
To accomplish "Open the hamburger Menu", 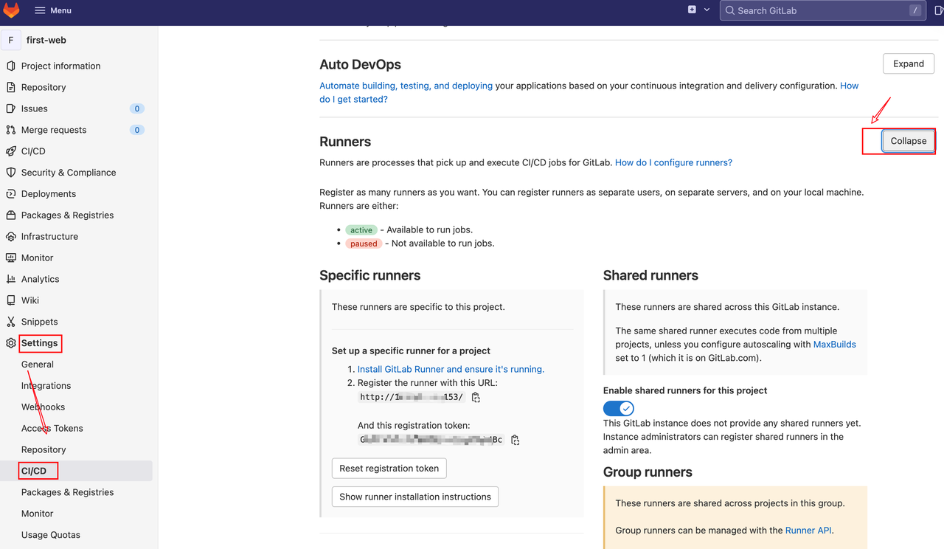I will click(52, 10).
